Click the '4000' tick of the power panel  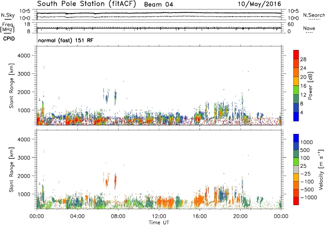[24, 56]
